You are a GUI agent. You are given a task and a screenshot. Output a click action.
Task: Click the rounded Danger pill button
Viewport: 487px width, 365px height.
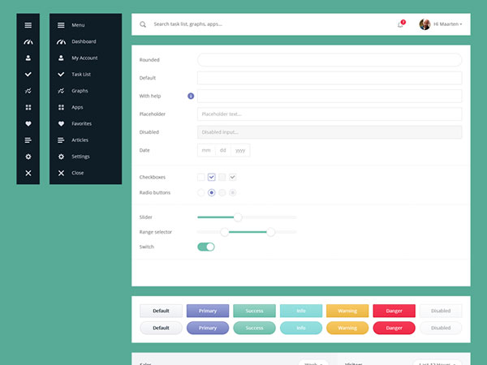[x=394, y=328]
